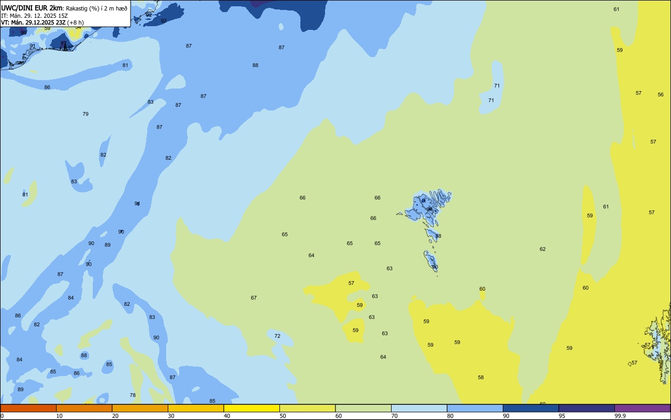Click the map title 'UWC/DINI EUR 2km'
This screenshot has height=420, width=671.
pyautogui.click(x=32, y=8)
